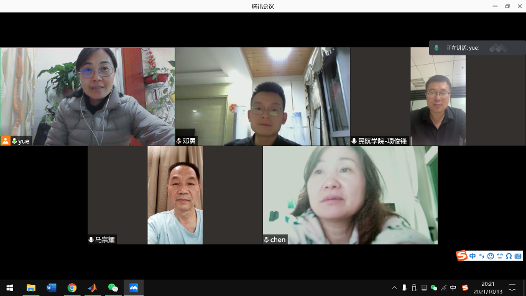Open the Sogou toolbox headphone-shaped icon
The width and height of the screenshot is (526, 296).
[509, 256]
